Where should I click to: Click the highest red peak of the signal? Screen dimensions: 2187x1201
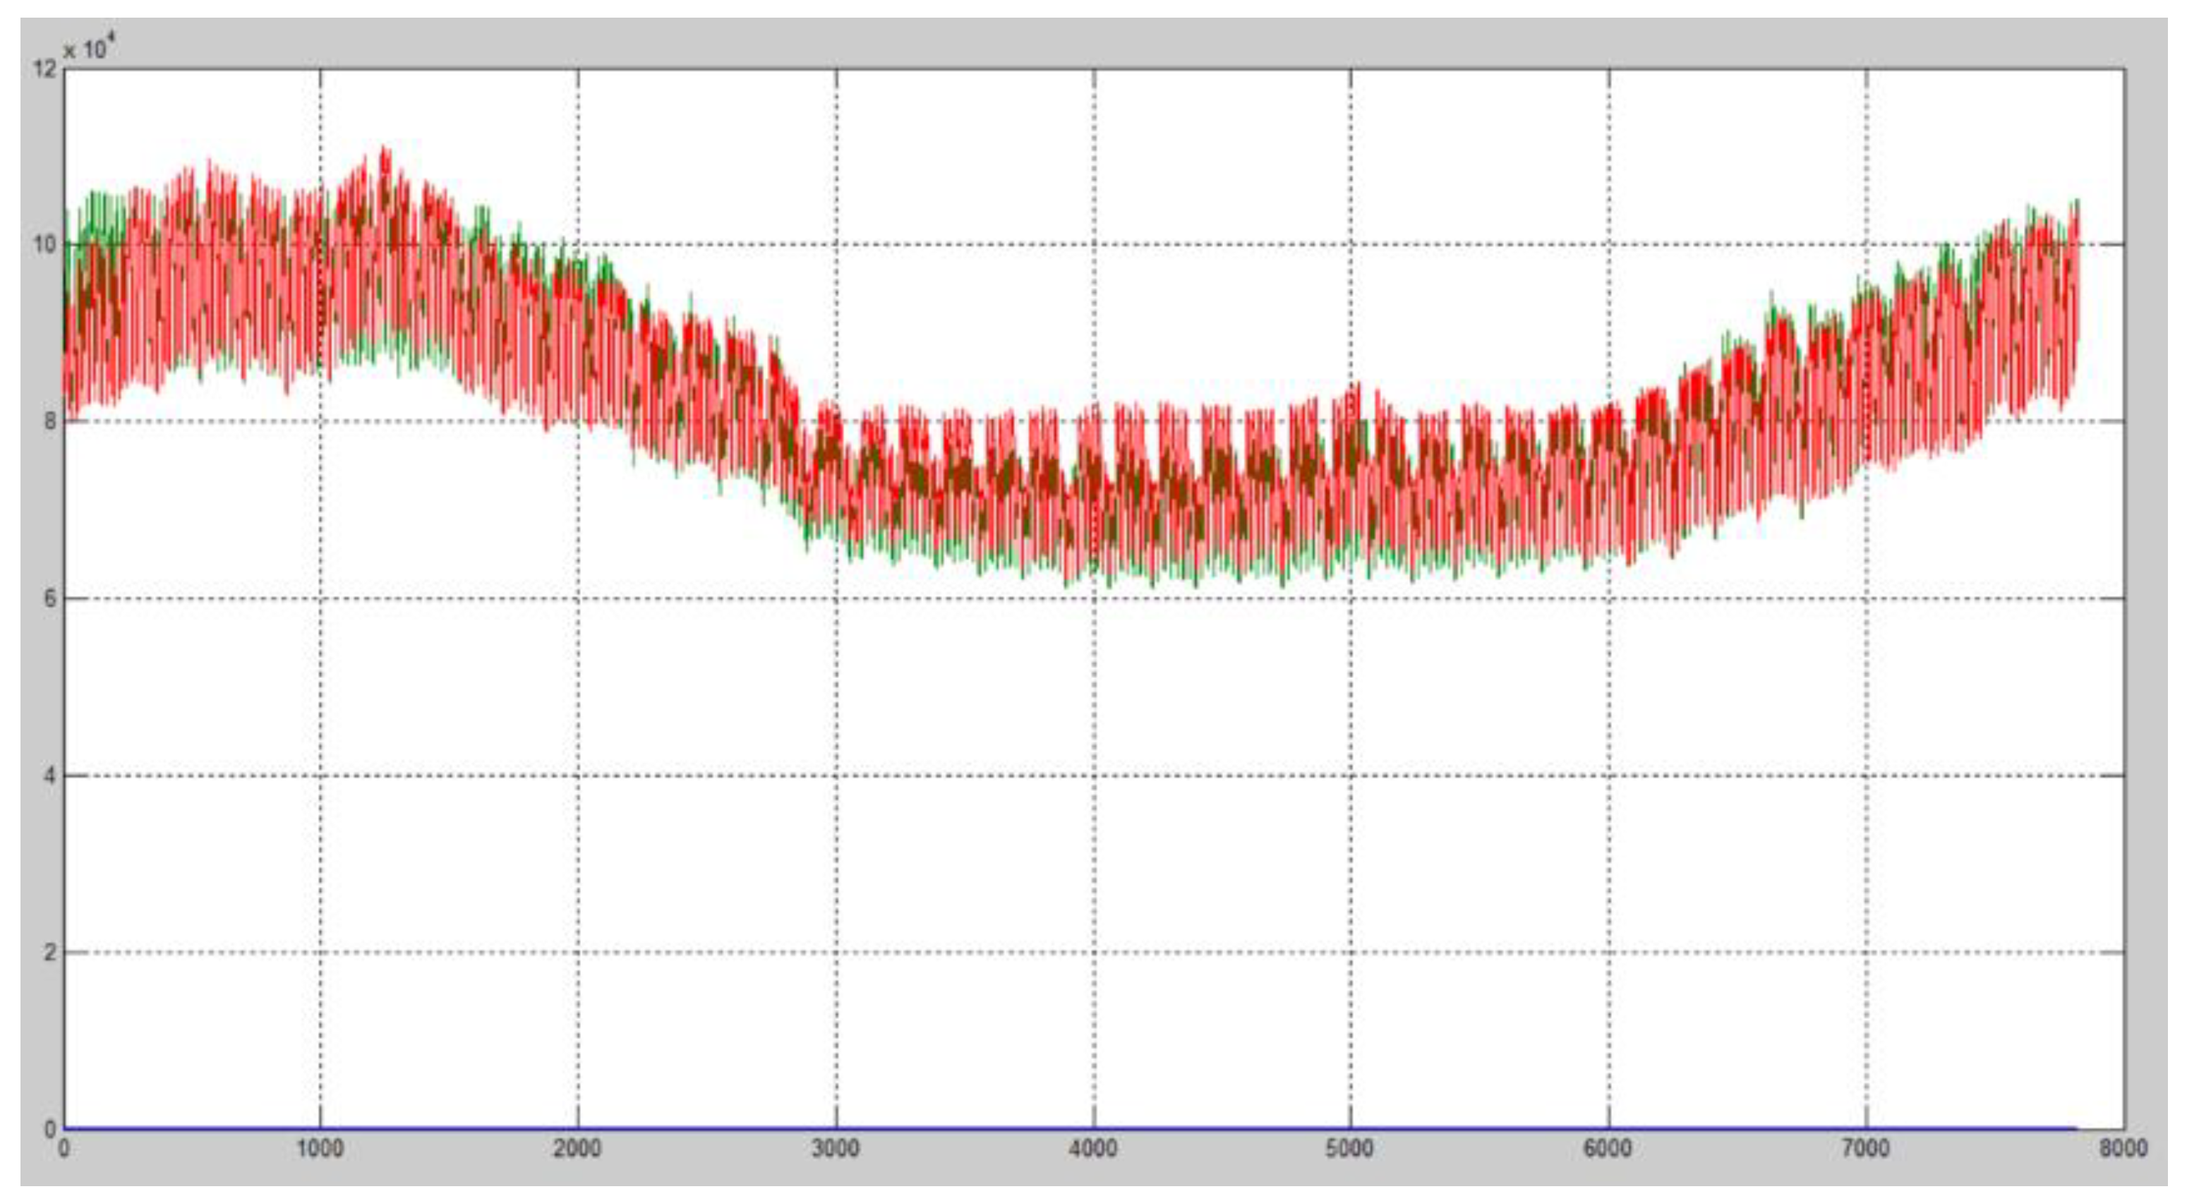point(384,150)
